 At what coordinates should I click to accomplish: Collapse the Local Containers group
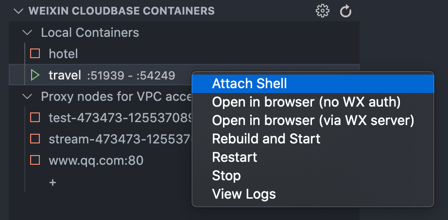(x=28, y=32)
